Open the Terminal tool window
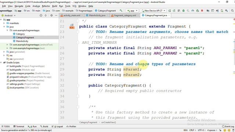The image size is (235, 132). click(x=19, y=126)
